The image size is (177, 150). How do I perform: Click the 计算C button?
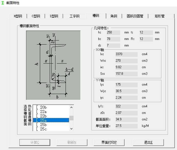[x=35, y=142]
